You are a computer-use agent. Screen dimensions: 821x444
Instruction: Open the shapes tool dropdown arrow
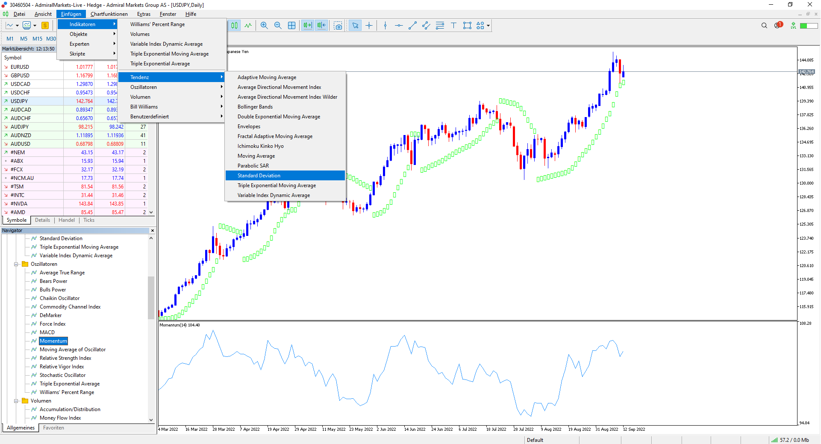click(488, 26)
